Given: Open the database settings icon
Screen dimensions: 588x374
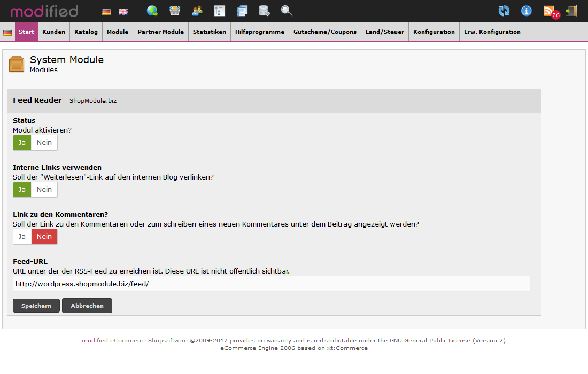Looking at the screenshot, I should [264, 11].
